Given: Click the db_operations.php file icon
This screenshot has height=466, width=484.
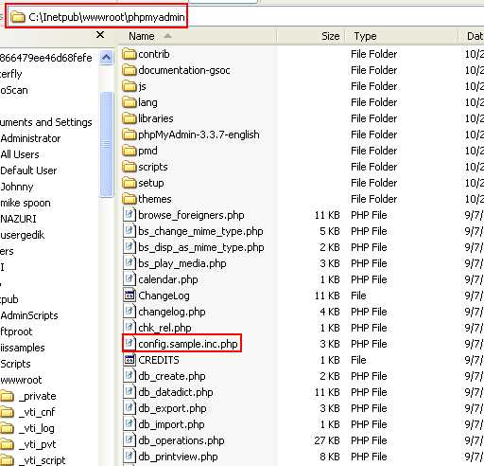Looking at the screenshot, I should (129, 440).
